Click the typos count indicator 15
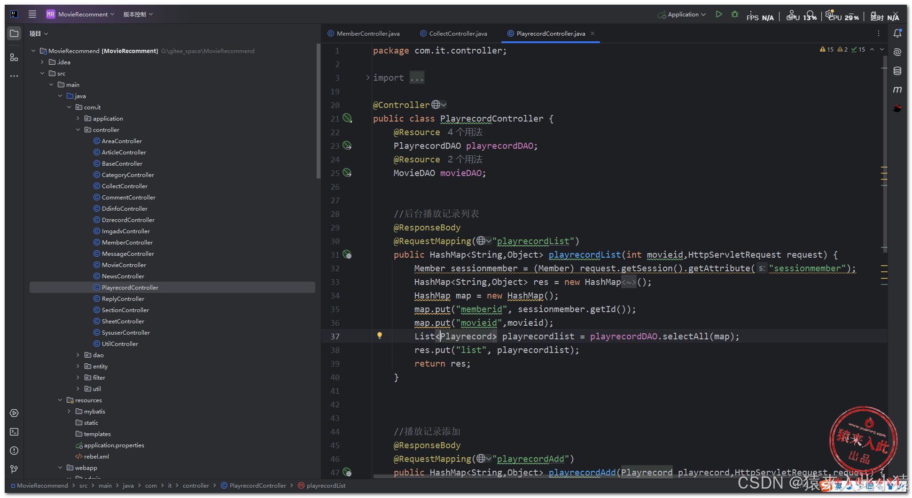912x498 pixels. [858, 49]
